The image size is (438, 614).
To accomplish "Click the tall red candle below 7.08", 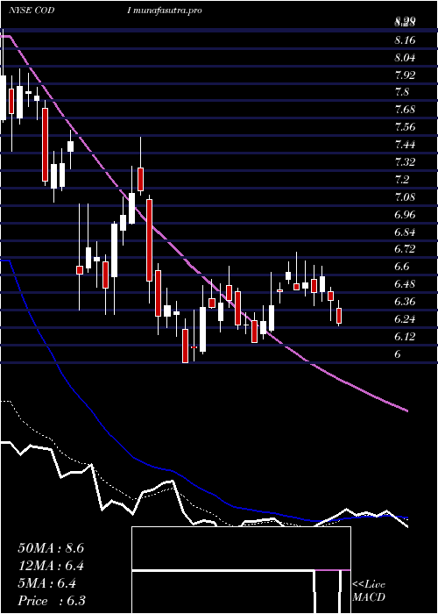I will [x=149, y=240].
